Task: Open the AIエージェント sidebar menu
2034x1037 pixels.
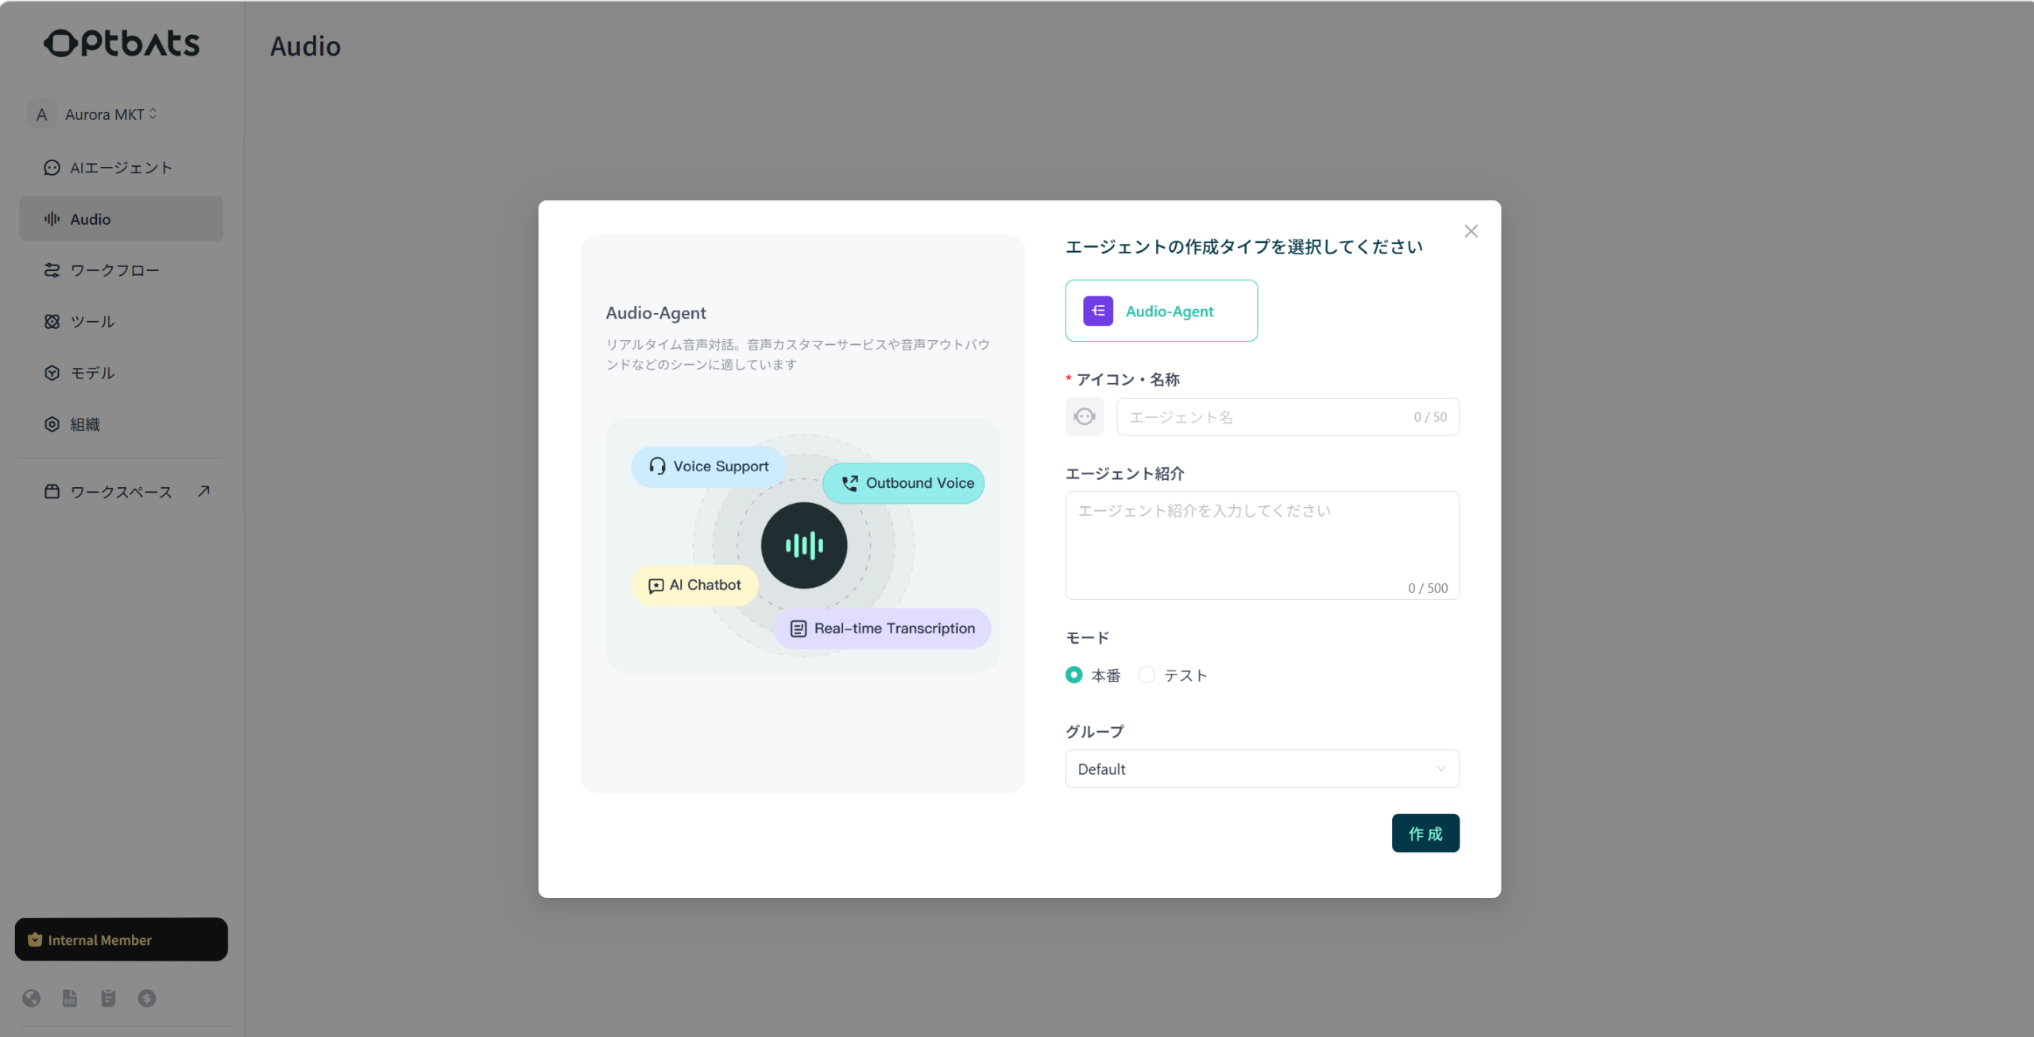Action: coord(121,168)
